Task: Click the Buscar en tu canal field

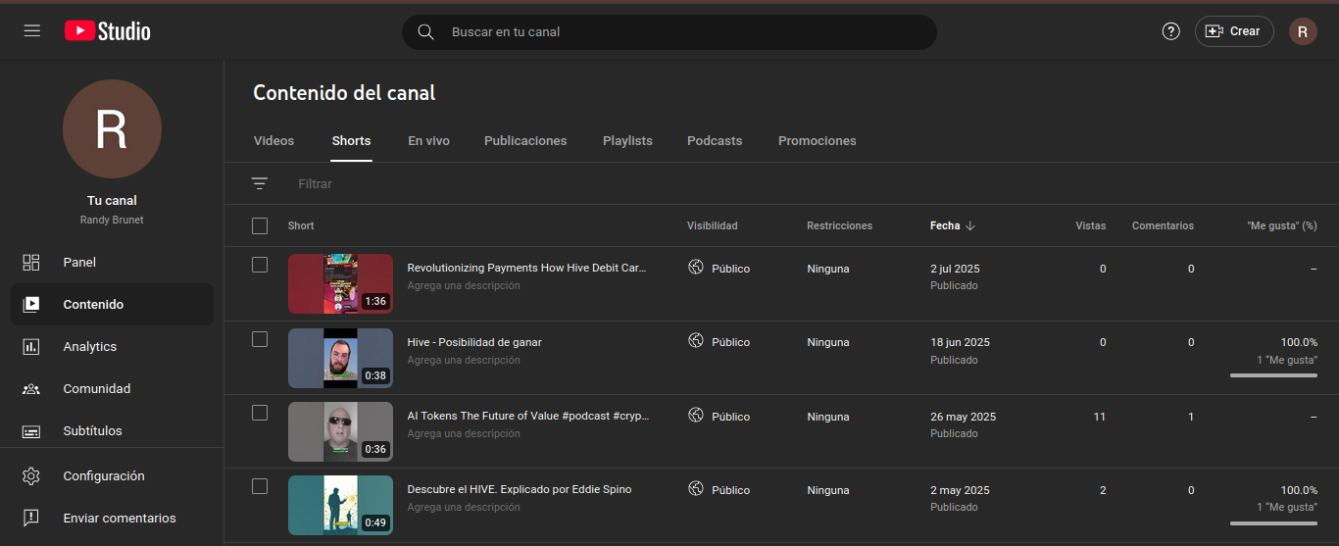Action: pyautogui.click(x=669, y=31)
